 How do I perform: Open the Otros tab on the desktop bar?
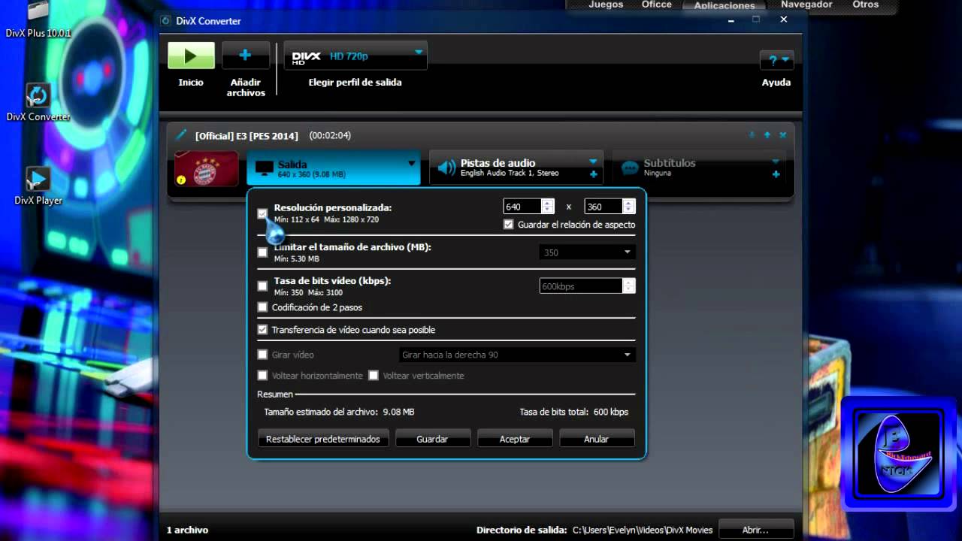tap(865, 5)
